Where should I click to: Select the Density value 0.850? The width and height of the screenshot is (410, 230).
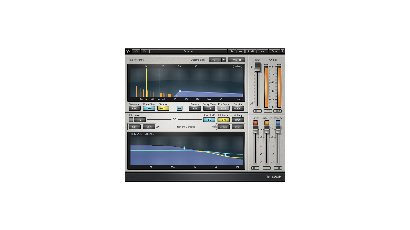coord(238,108)
